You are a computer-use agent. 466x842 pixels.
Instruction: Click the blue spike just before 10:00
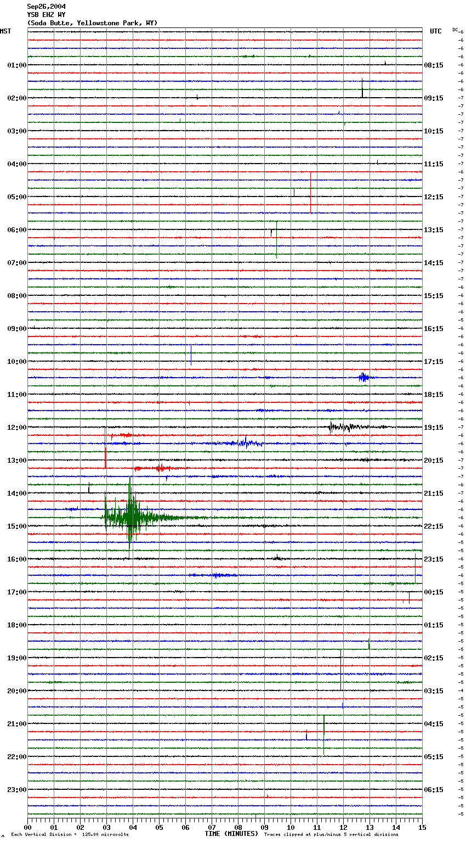191,355
